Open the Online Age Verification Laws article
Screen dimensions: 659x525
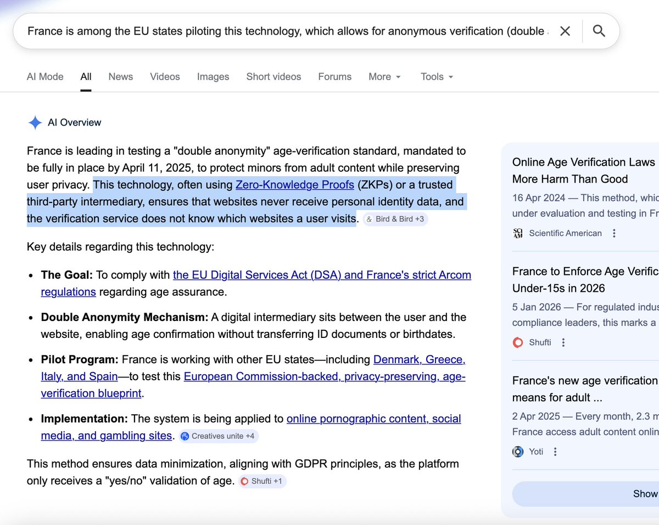coord(584,170)
